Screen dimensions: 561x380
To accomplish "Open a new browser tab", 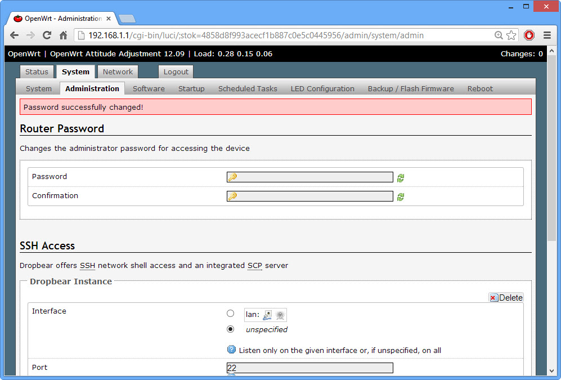I will pyautogui.click(x=127, y=19).
